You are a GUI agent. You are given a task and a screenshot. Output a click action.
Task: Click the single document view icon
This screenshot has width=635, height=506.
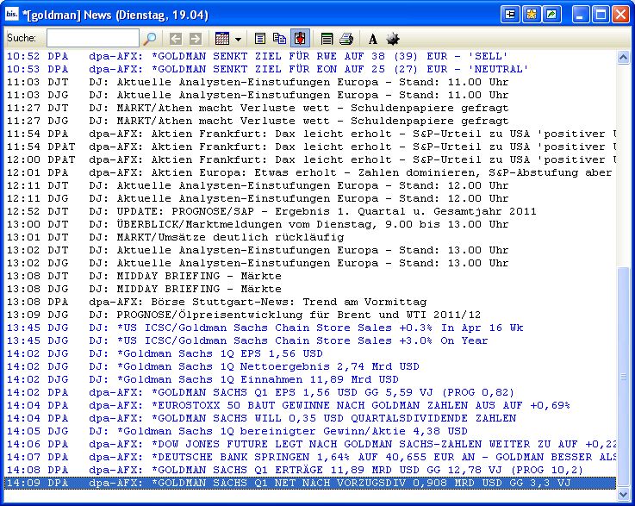point(259,39)
